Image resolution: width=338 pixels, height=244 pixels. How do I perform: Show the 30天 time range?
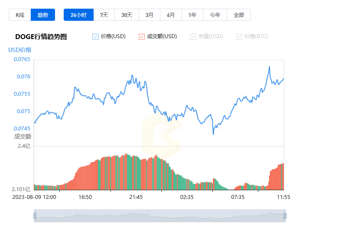pos(127,15)
